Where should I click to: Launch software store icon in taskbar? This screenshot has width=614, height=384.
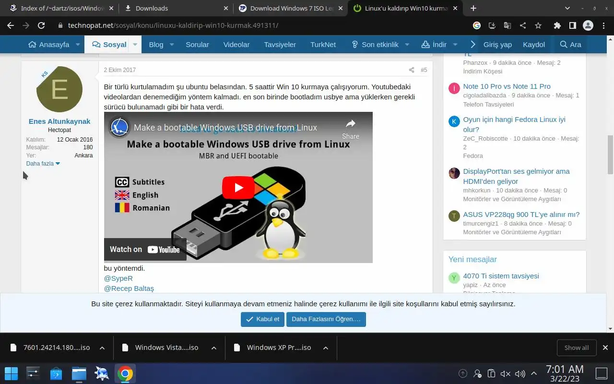(x=56, y=373)
